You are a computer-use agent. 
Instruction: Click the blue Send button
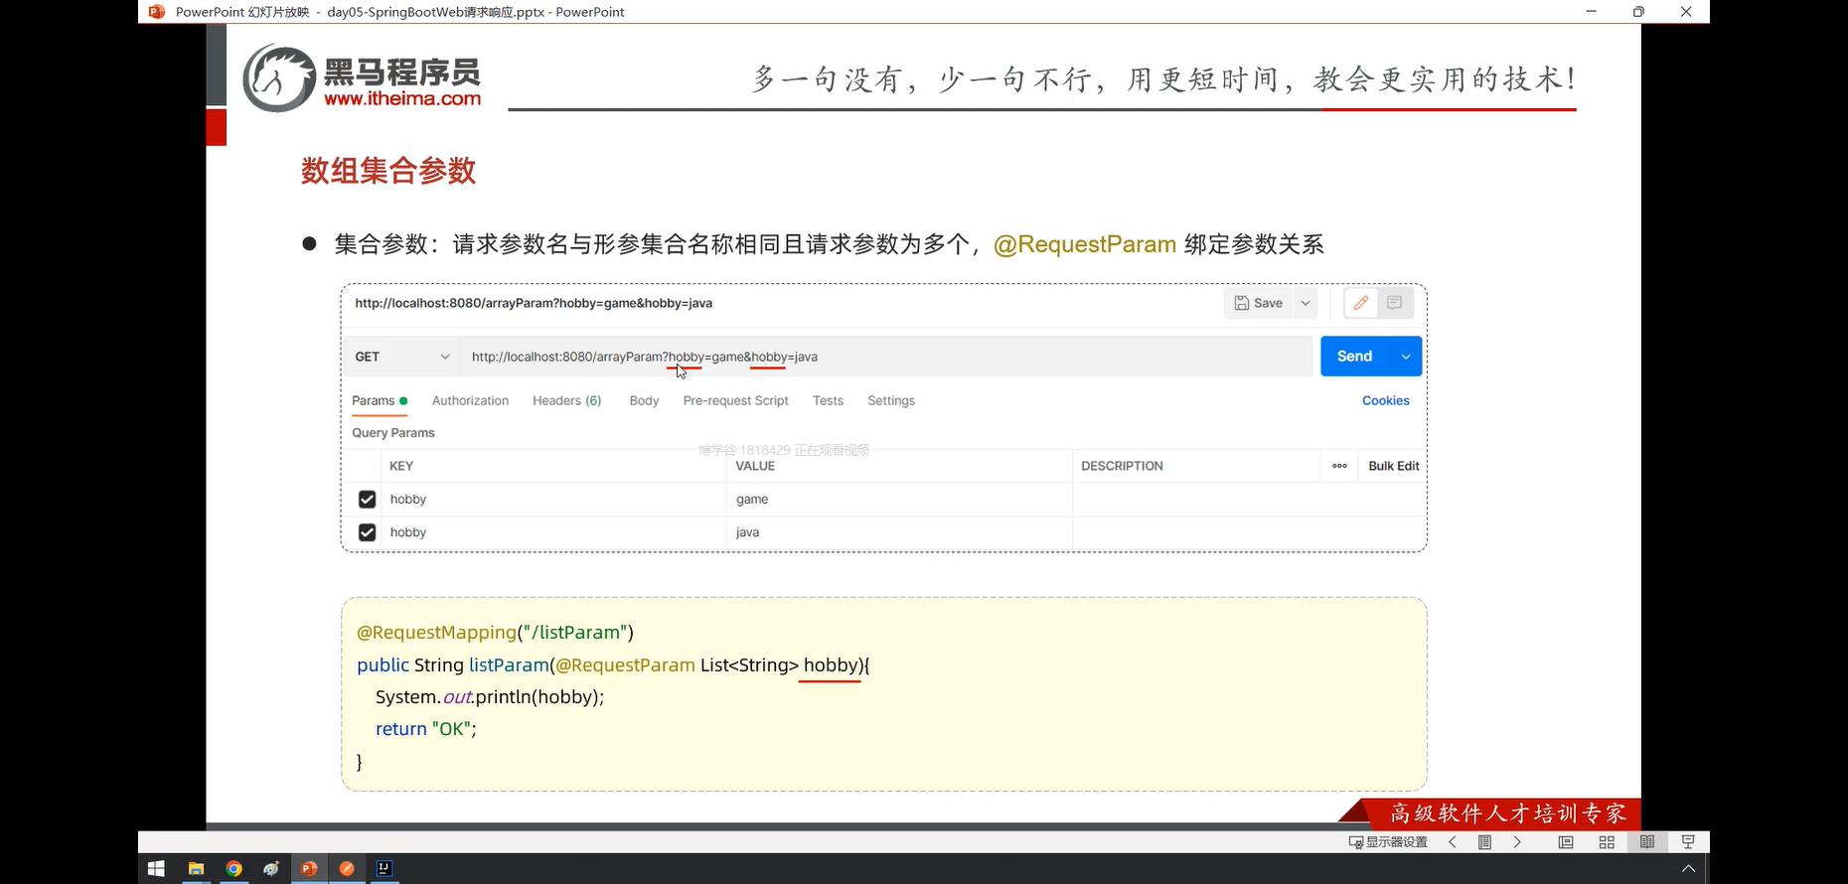click(x=1355, y=357)
